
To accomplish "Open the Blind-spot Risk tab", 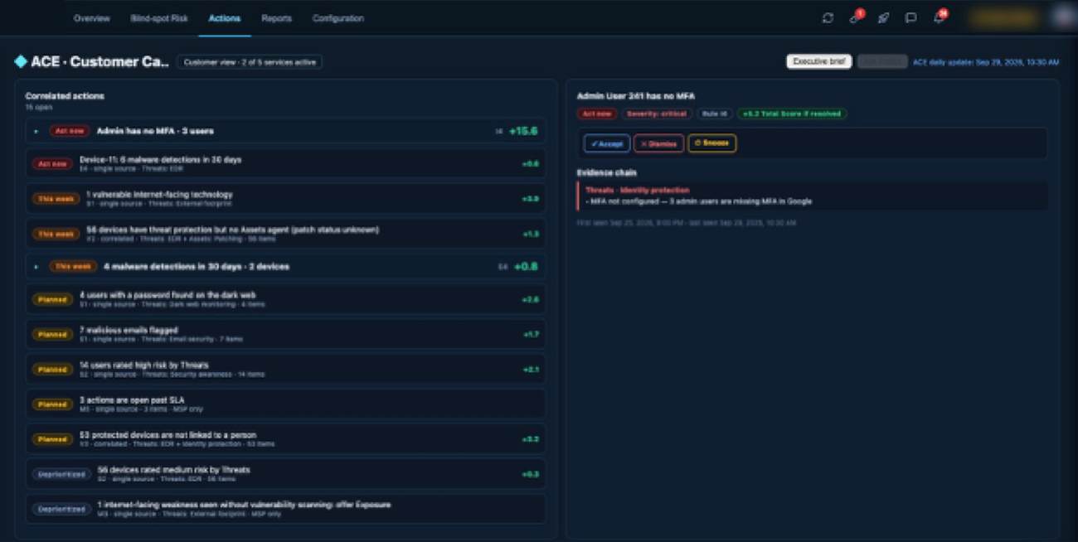I will 159,18.
